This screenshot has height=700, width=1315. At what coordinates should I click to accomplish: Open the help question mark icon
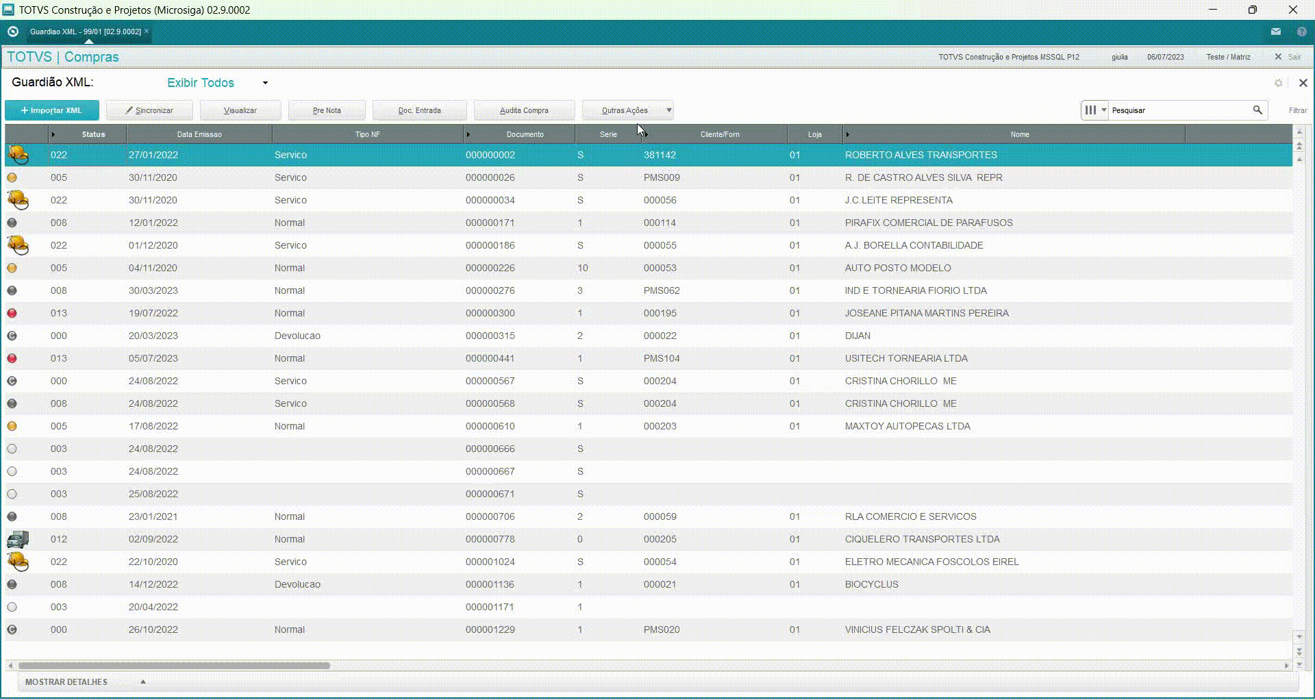[x=1302, y=32]
